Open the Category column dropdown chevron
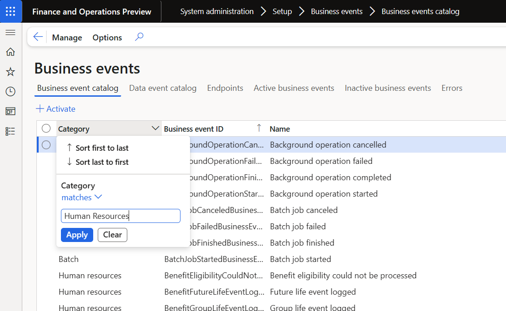The height and width of the screenshot is (311, 506). click(155, 128)
